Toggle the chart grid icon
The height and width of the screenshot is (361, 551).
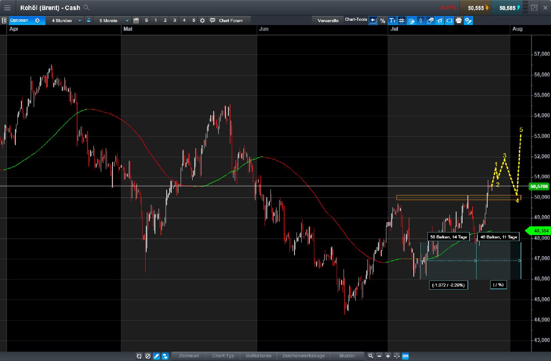pos(402,20)
